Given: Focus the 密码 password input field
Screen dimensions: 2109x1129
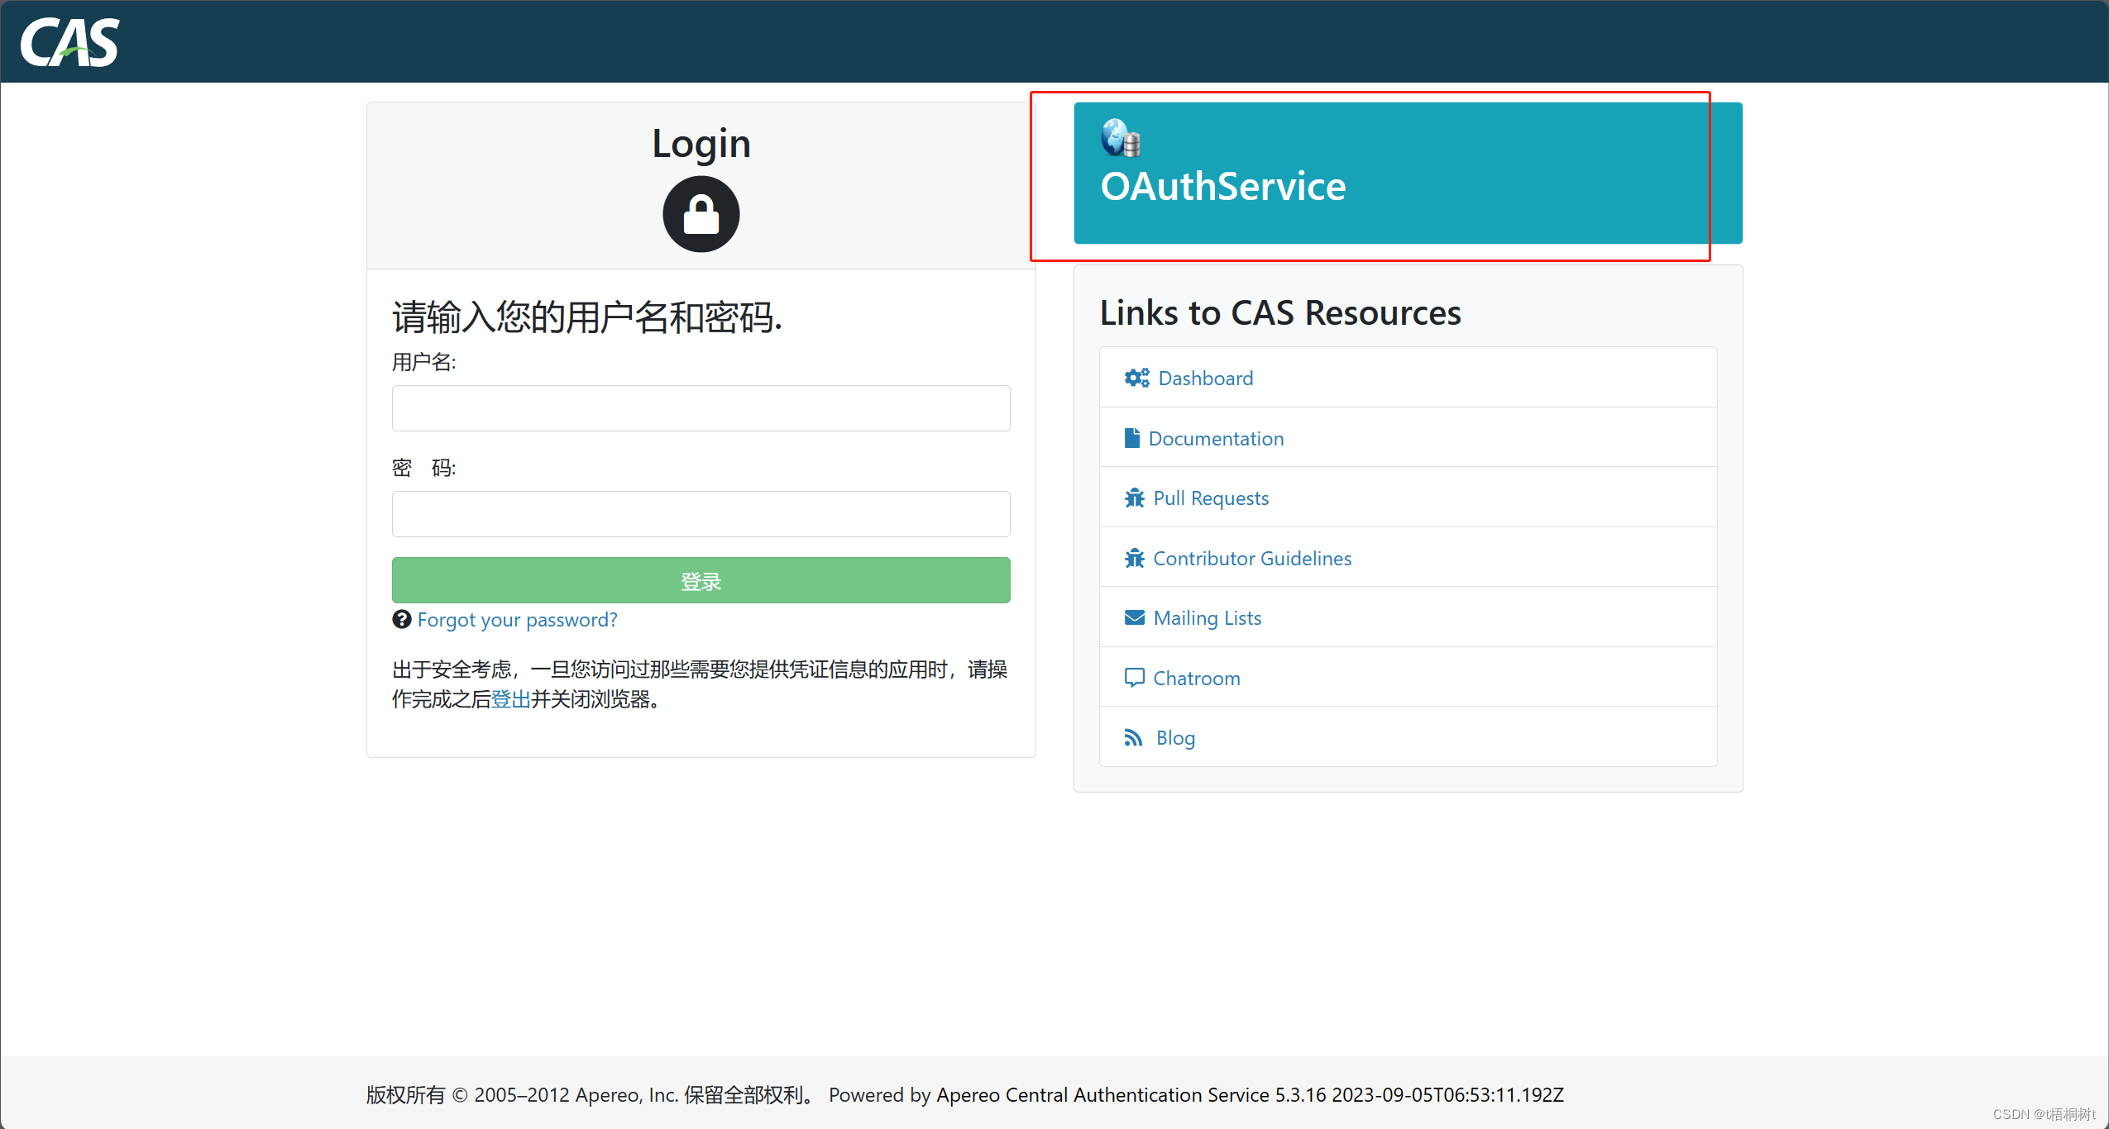Looking at the screenshot, I should point(701,513).
